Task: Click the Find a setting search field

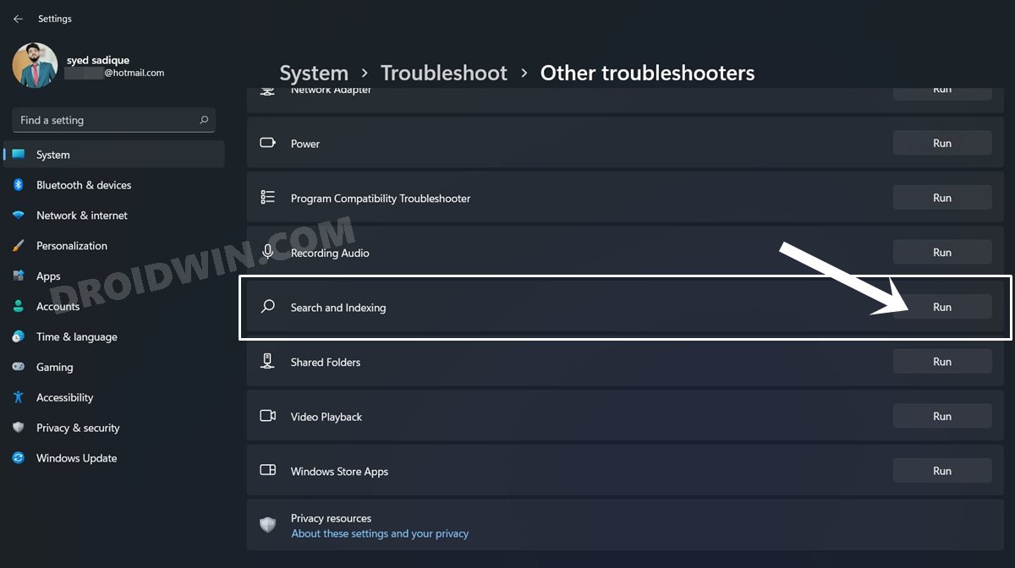Action: tap(113, 120)
